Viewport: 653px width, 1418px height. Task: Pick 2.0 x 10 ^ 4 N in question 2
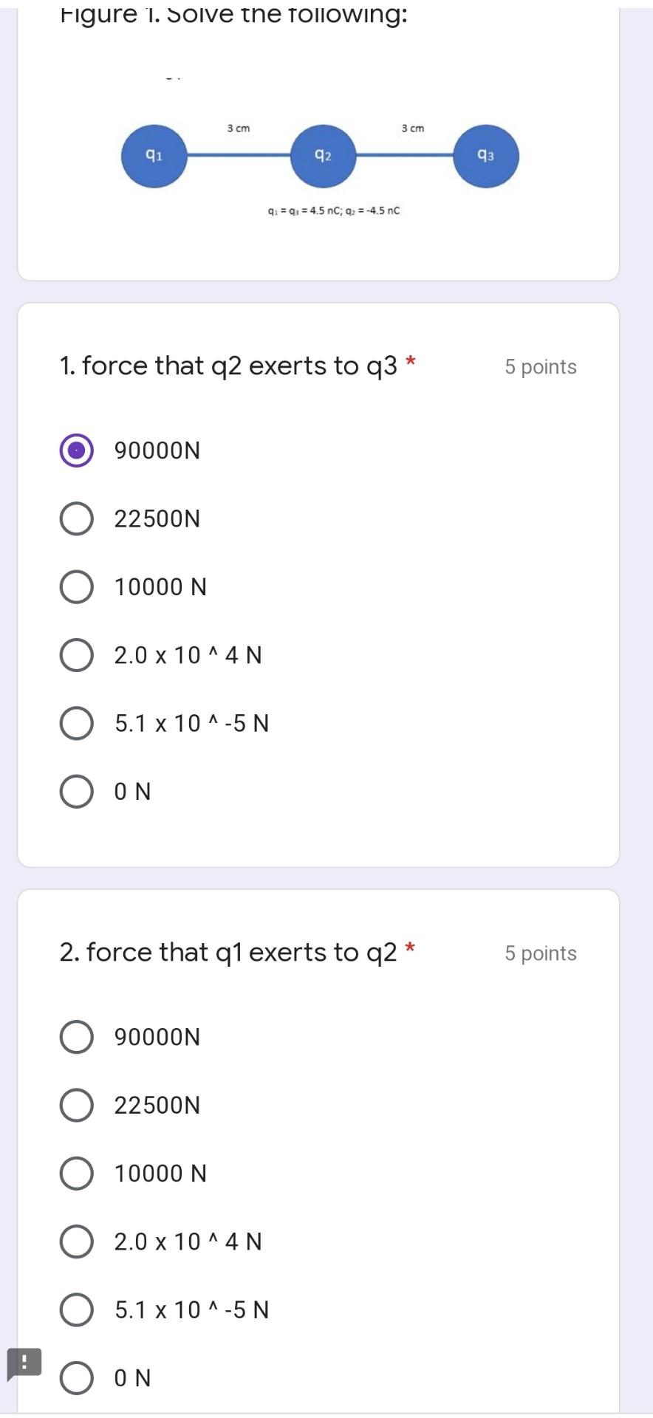tap(75, 1241)
